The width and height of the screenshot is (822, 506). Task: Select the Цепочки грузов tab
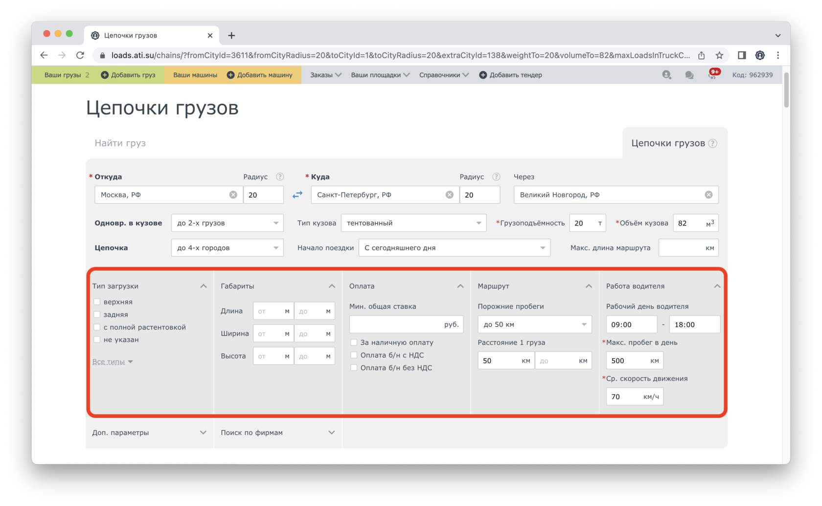point(668,143)
